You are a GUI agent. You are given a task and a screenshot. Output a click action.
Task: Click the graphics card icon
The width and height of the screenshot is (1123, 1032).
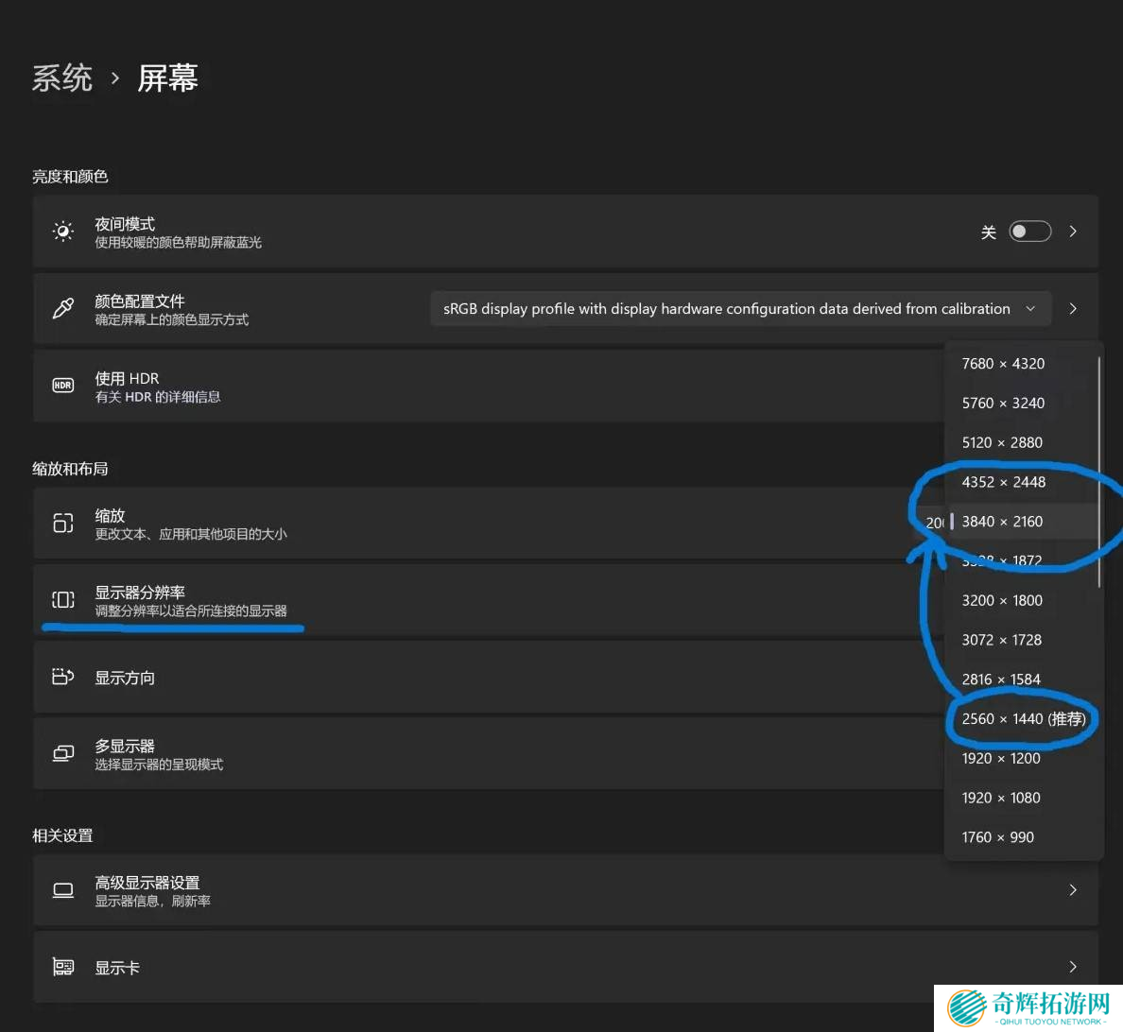tap(63, 967)
